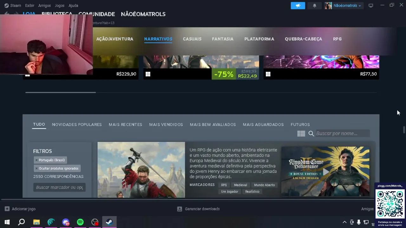
Task: Select the PLATAFORMA category
Action: click(259, 39)
